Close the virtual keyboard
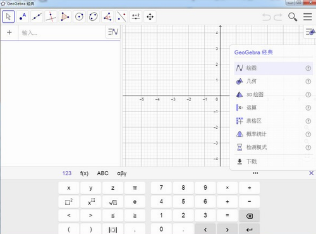The width and height of the screenshot is (316, 234). (311, 173)
